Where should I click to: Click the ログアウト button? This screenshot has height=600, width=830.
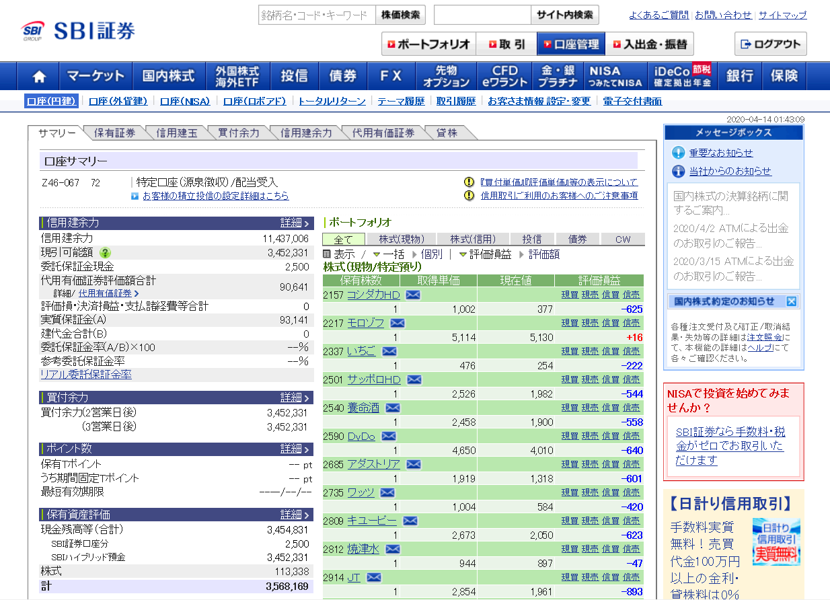coord(770,44)
